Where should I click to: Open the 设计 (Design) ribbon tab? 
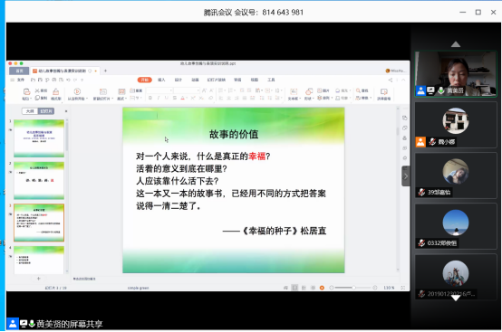tap(178, 80)
